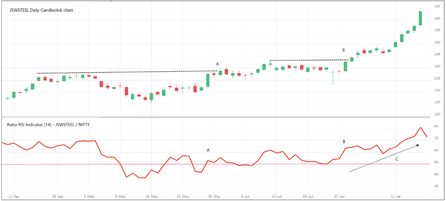Select label C near the RSI arrow
446x201 pixels.
(x=397, y=159)
